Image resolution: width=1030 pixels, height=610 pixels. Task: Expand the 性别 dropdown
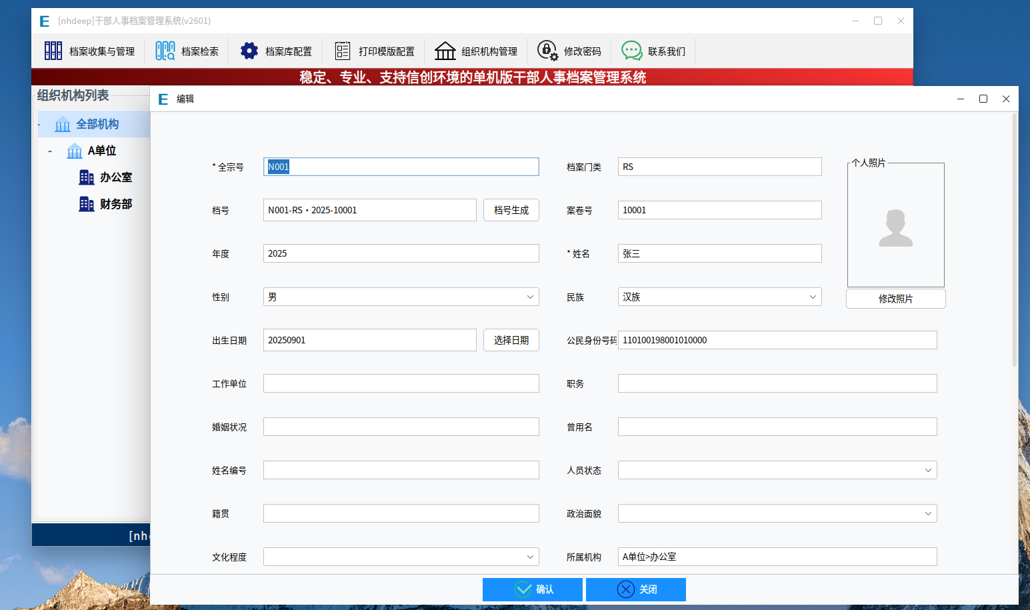pos(530,297)
